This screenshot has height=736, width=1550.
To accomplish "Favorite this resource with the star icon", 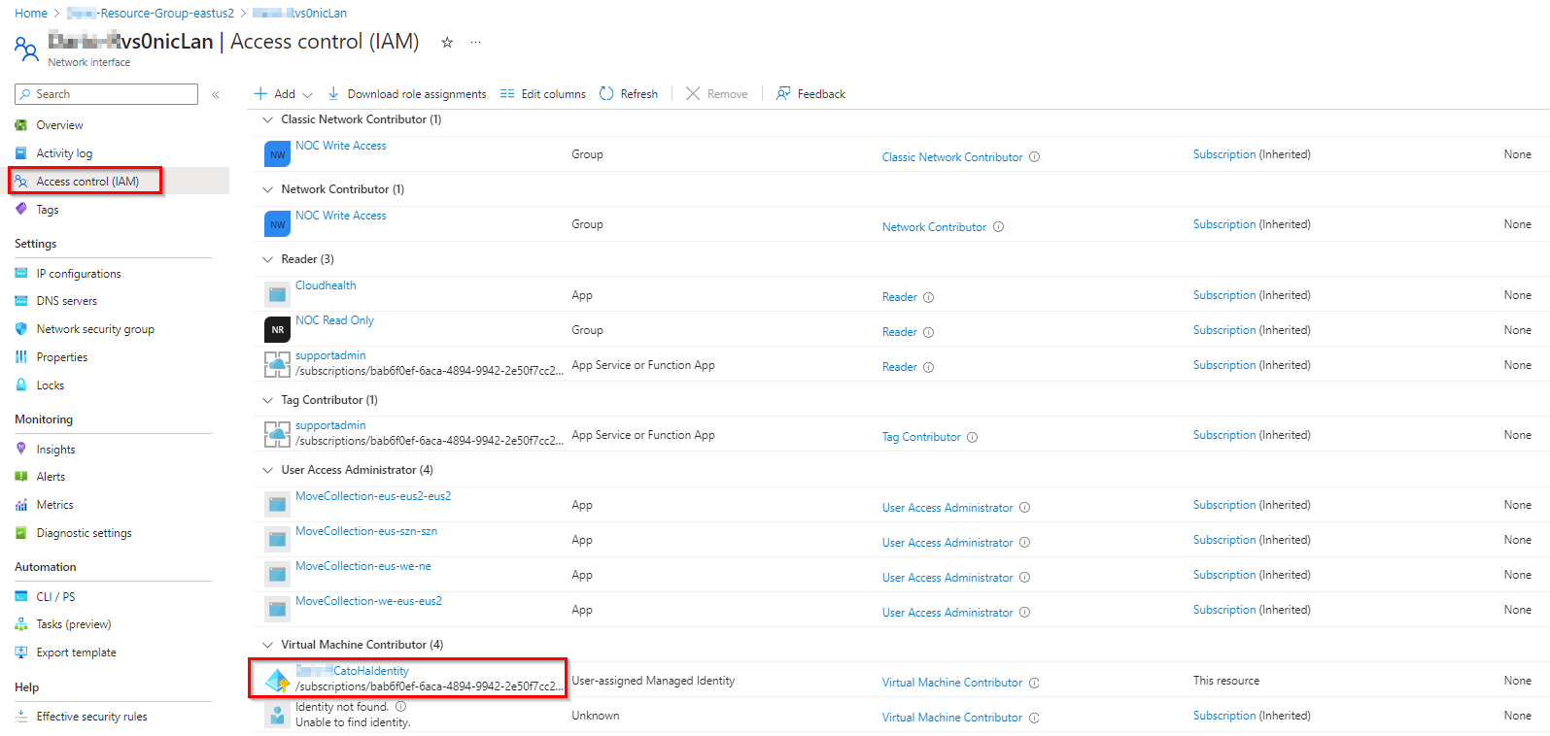I will tap(447, 42).
